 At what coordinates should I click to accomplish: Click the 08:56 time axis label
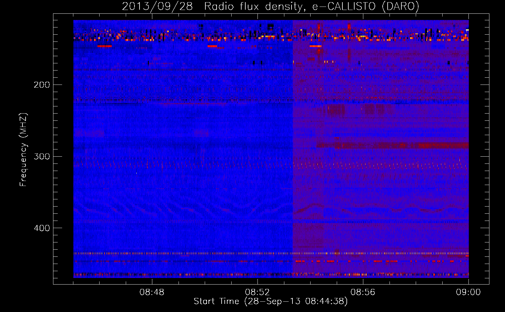coord(363,292)
